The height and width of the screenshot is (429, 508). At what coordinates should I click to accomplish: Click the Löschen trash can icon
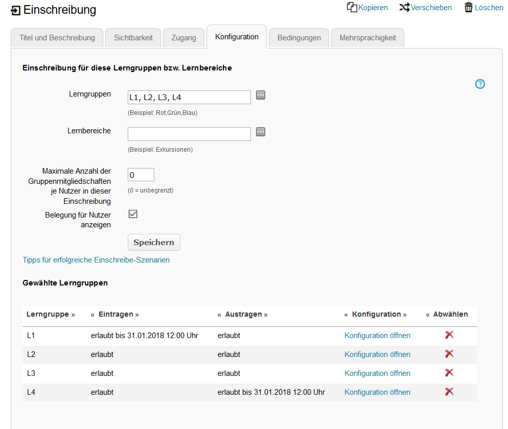468,8
